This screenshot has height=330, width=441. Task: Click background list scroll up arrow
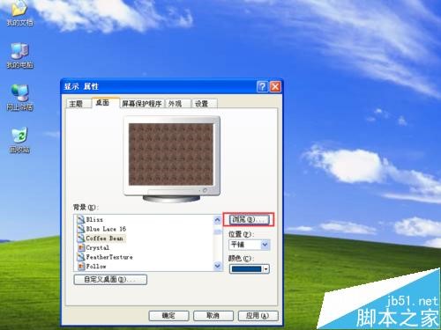tap(218, 220)
